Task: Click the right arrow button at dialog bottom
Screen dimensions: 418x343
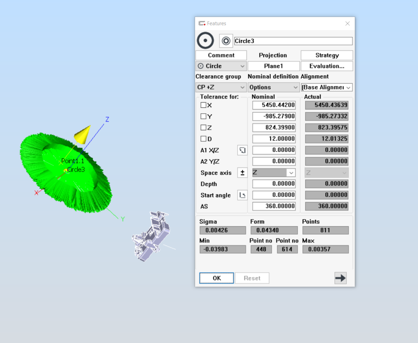Action: pos(340,278)
